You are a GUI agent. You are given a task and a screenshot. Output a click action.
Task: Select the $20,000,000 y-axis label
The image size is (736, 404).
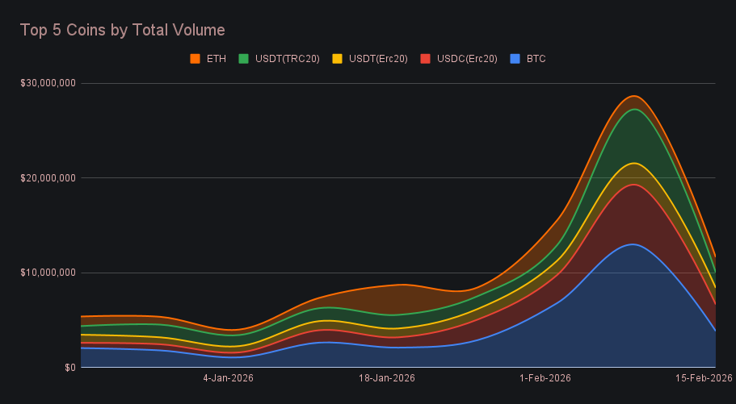(x=48, y=177)
